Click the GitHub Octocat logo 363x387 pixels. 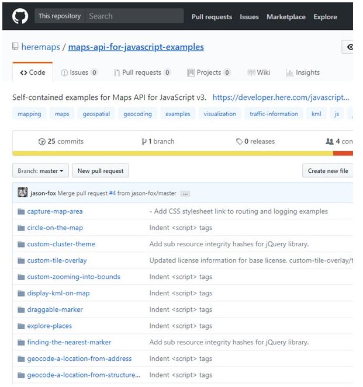[20, 16]
